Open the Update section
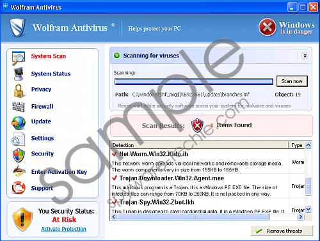 pos(41,121)
